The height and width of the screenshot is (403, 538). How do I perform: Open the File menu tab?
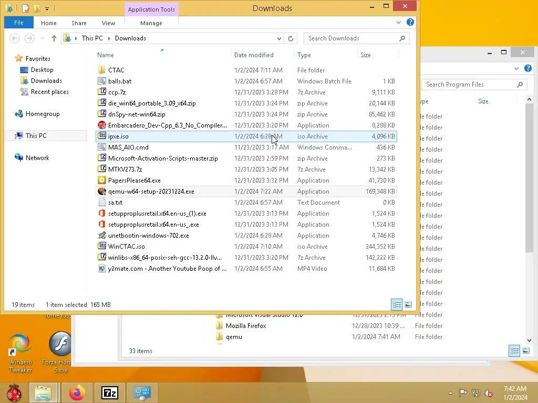tap(19, 23)
